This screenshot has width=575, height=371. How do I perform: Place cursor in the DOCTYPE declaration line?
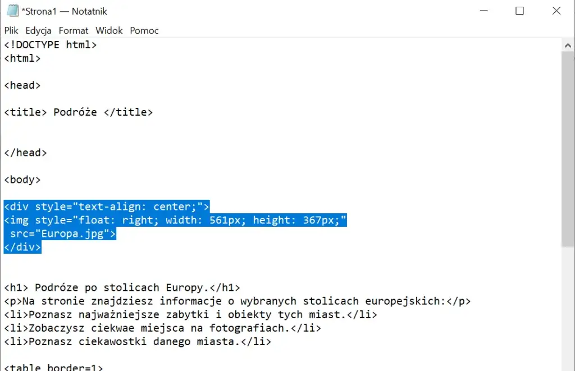(51, 45)
